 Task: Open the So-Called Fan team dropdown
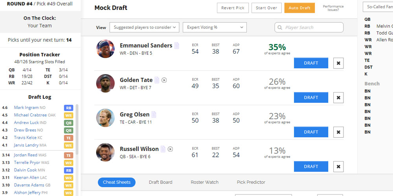378,7
